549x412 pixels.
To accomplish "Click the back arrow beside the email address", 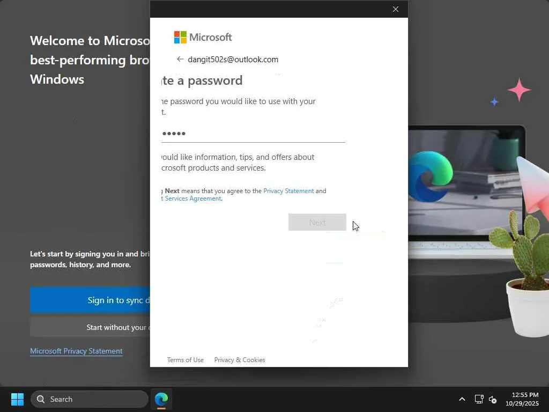I will [x=180, y=59].
